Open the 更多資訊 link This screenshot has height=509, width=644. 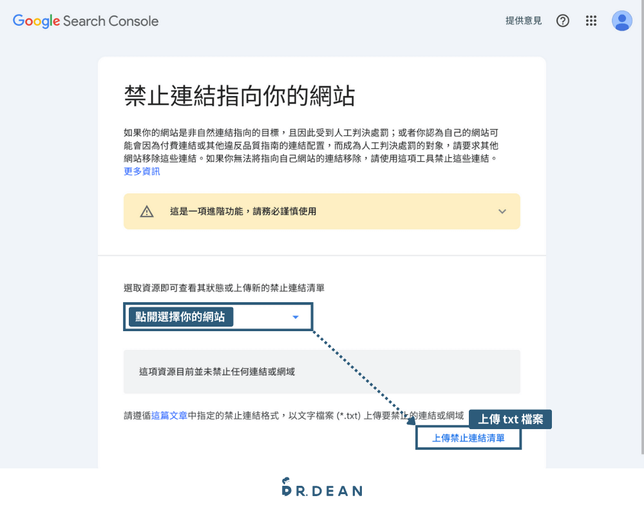coord(141,171)
